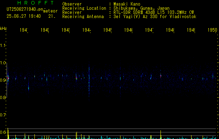Image resolution: width=219 pixels, height=139 pixels.
Task: Click the bright echo at the spectrogram's left edge
Action: pyautogui.click(x=8, y=78)
